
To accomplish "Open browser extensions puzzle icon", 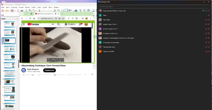I will [x=77, y=18].
